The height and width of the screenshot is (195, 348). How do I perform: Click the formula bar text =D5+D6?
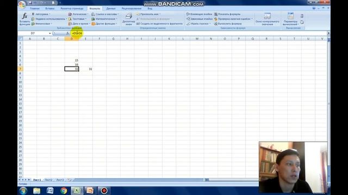[x=77, y=33]
